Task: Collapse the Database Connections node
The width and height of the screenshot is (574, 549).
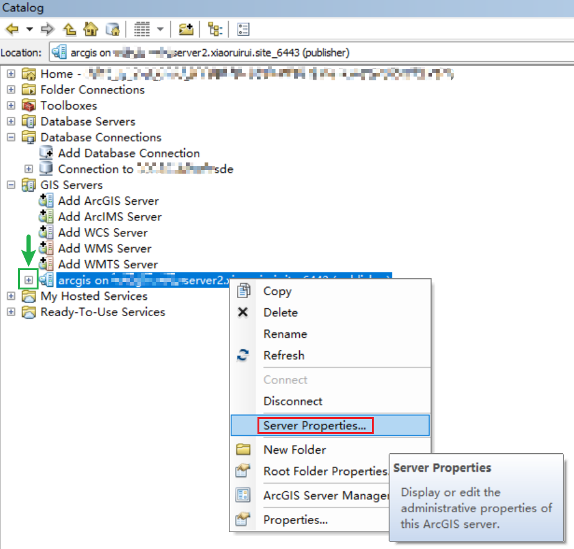Action: coord(11,137)
